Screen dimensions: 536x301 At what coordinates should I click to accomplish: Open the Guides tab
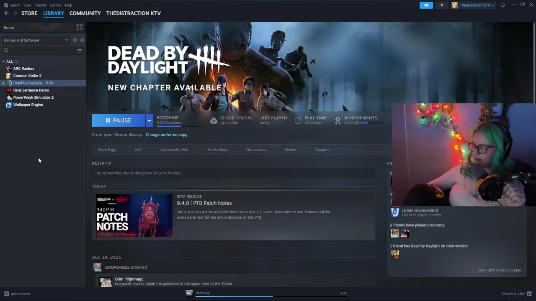(x=291, y=150)
